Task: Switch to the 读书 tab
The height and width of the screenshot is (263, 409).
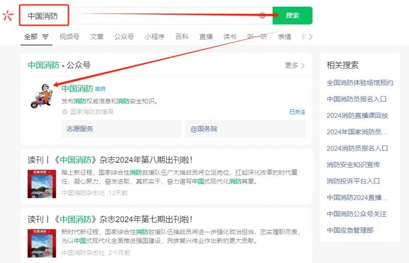Action: pos(230,37)
